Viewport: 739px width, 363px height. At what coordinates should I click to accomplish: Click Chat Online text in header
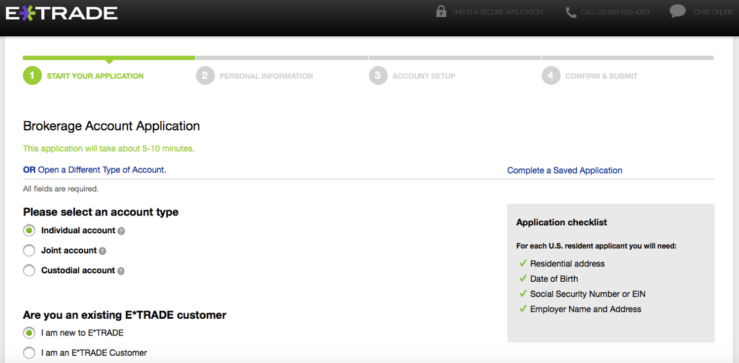pos(713,12)
